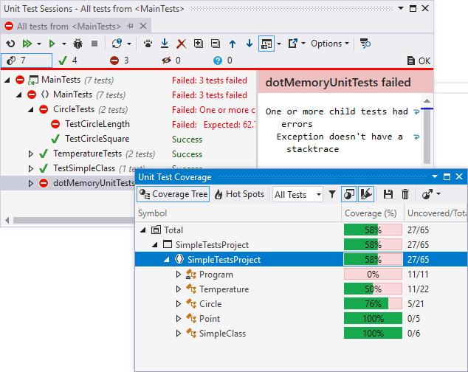Click the red X remove tests icon
468x372 pixels.
181,44
